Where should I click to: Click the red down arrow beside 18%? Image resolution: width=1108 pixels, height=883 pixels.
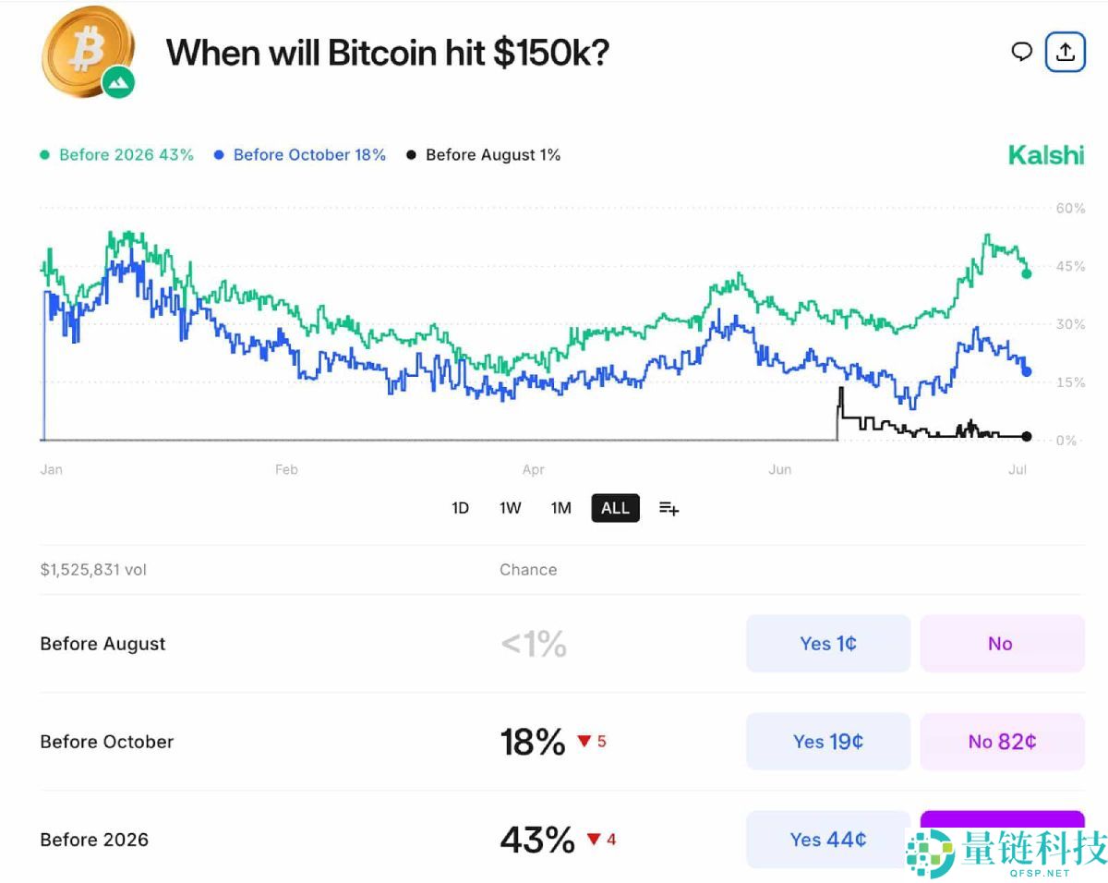584,741
